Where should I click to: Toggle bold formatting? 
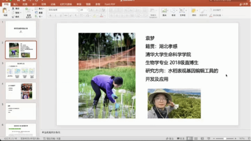[51, 15]
